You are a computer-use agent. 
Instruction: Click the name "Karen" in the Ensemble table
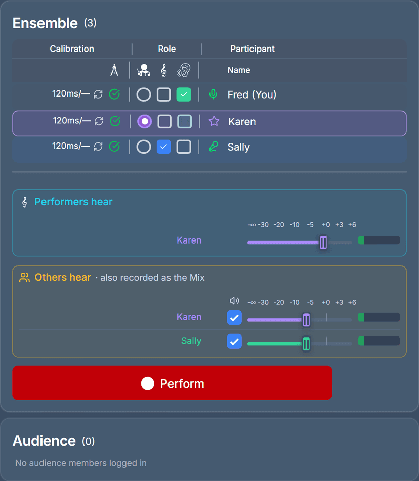click(242, 121)
